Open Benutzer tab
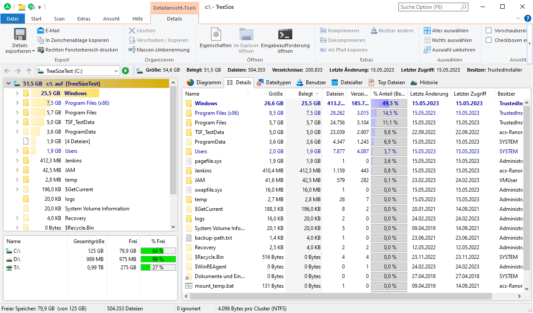533x313 pixels. coord(311,82)
